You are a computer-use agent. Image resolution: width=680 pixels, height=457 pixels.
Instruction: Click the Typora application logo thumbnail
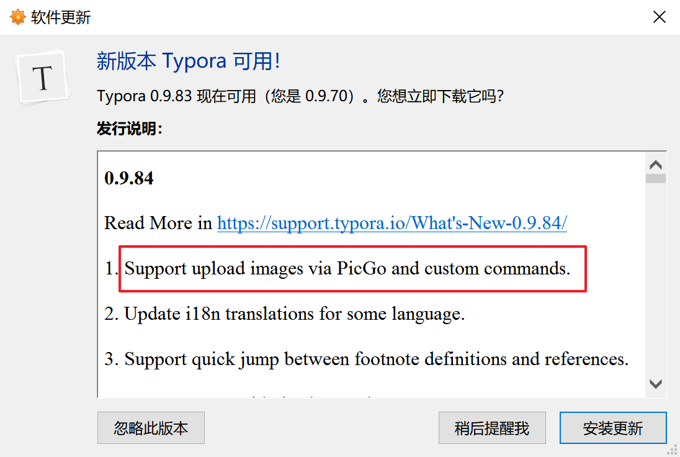coord(42,77)
